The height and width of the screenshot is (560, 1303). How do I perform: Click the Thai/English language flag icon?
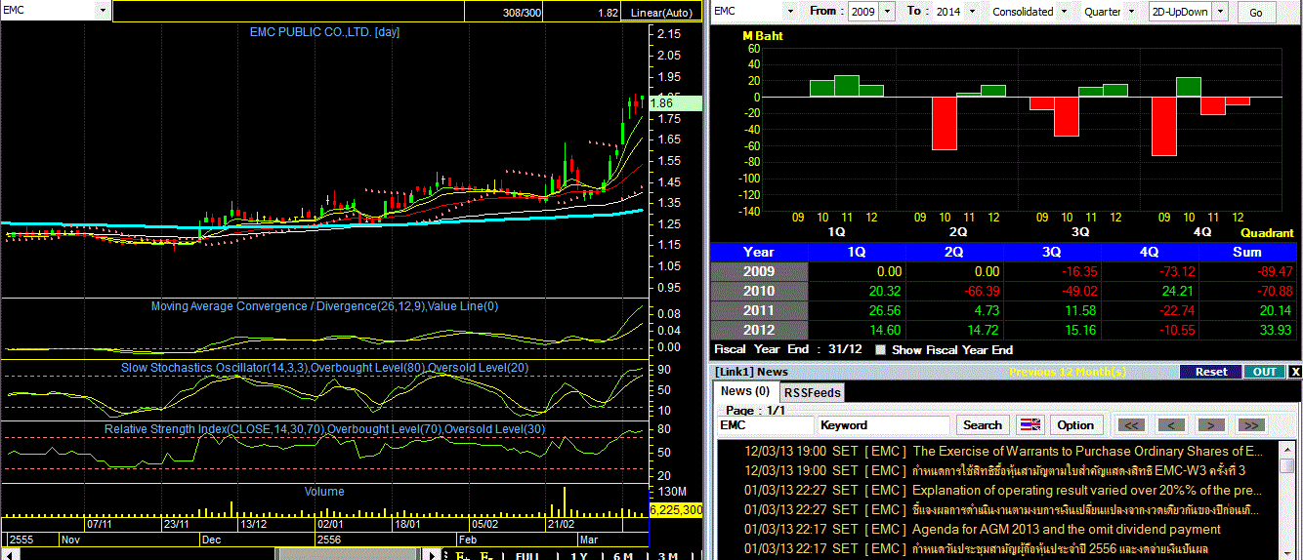click(x=1030, y=425)
